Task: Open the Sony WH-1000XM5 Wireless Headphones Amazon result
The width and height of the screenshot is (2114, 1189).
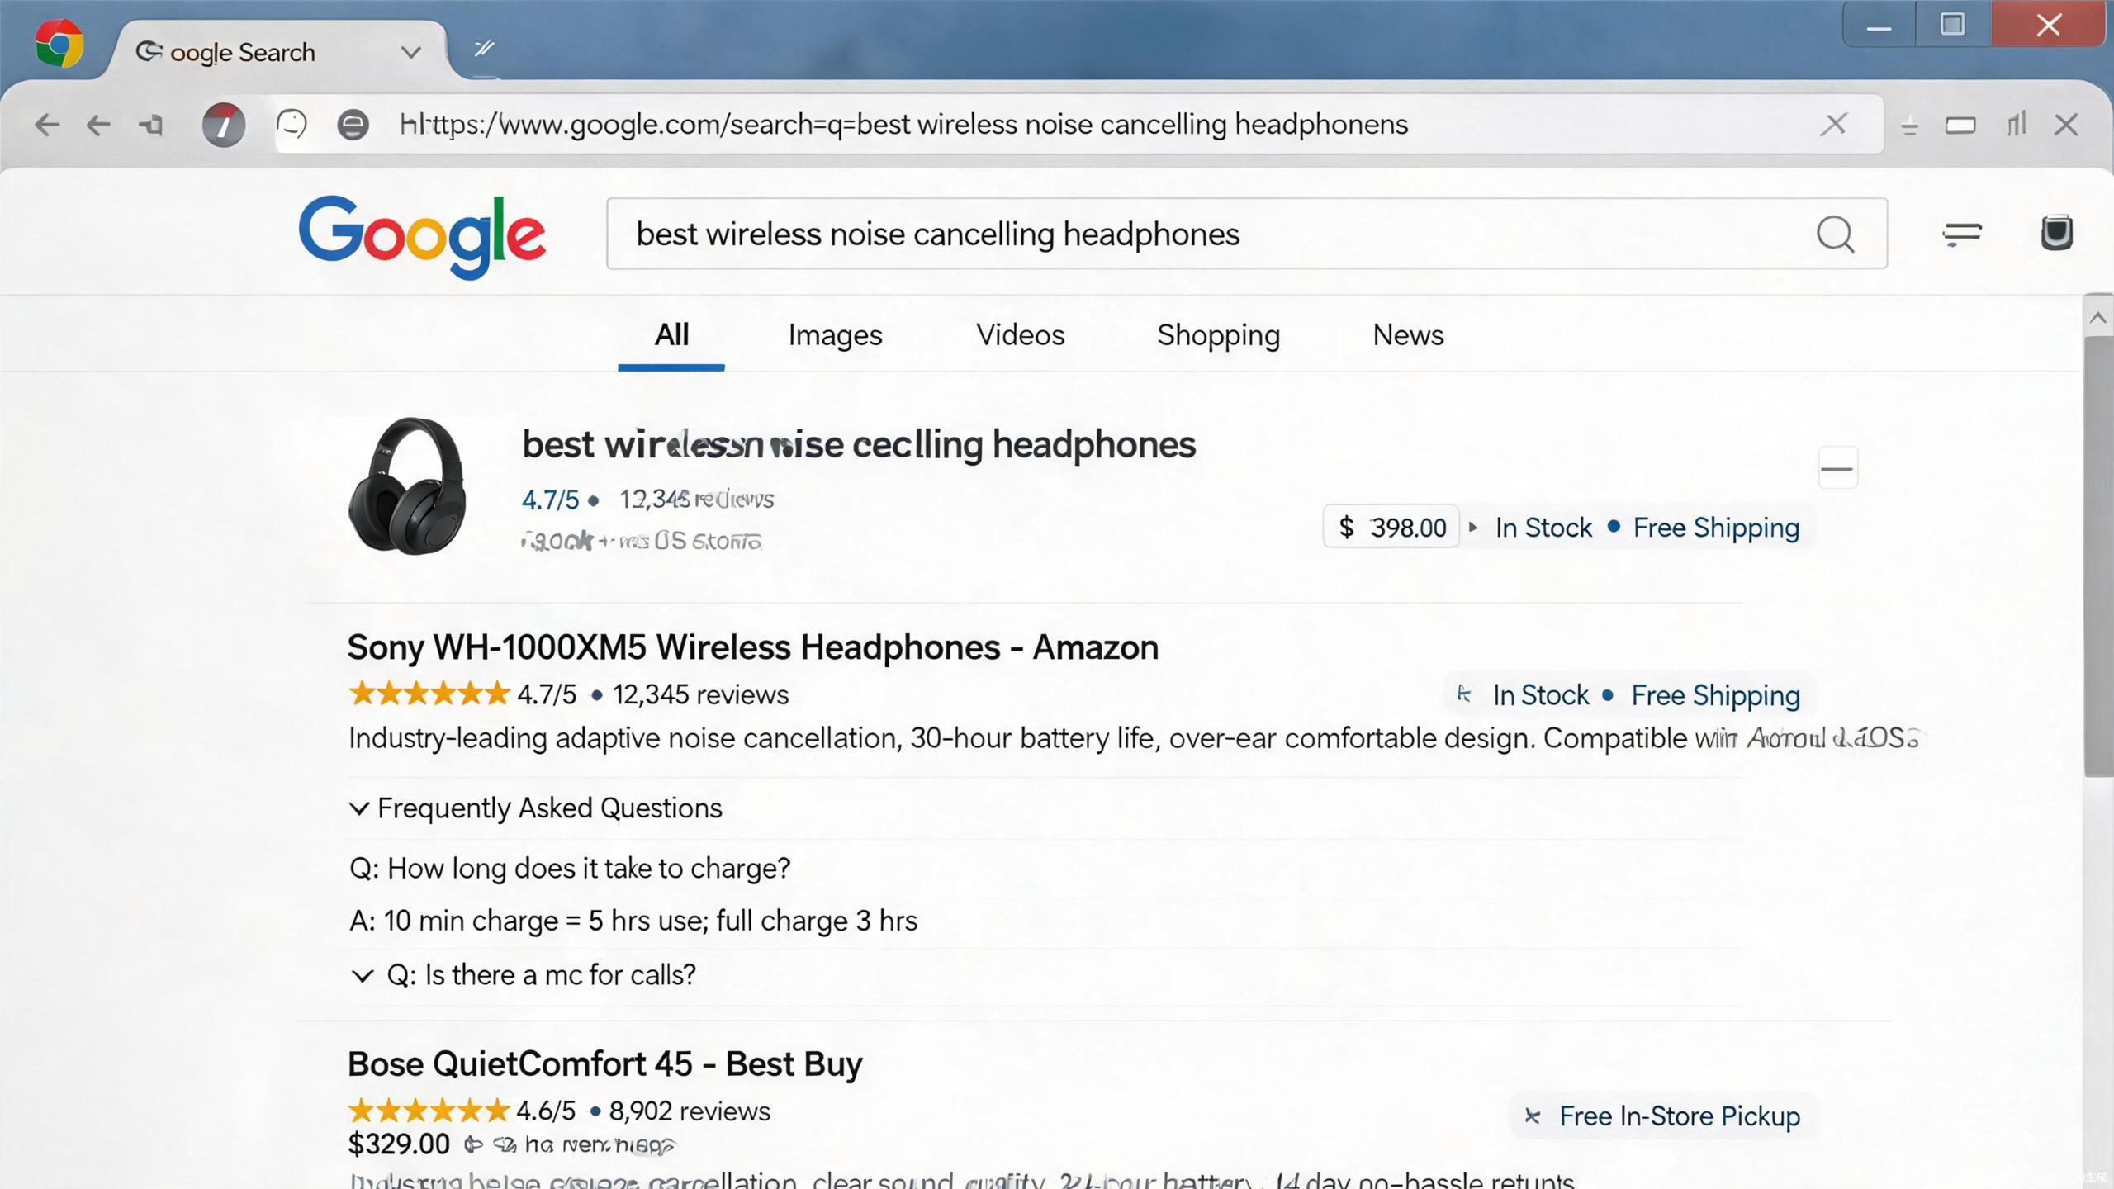Action: [752, 647]
